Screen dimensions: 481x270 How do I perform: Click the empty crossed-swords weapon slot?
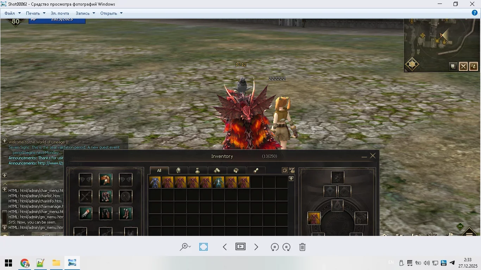tap(85, 197)
